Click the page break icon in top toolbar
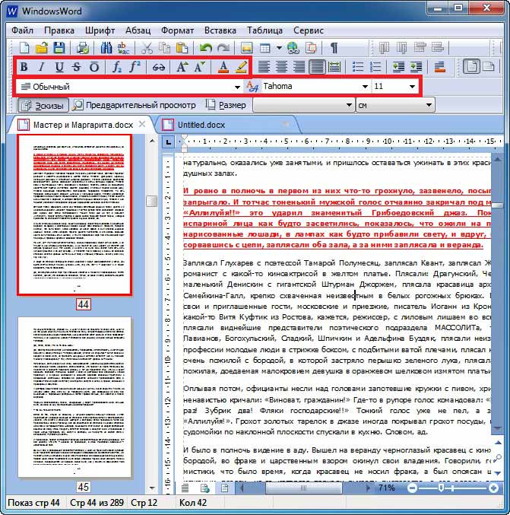The width and height of the screenshot is (510, 515). 310,48
